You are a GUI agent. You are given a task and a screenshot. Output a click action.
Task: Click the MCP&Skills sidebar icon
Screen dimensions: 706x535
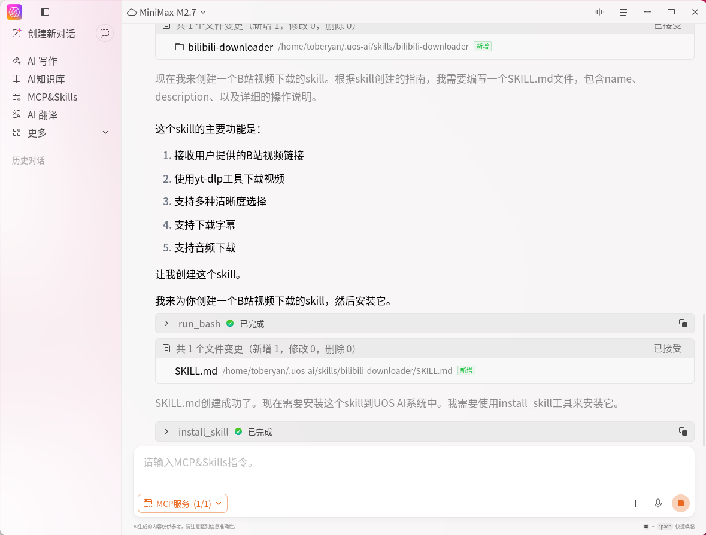tap(17, 96)
